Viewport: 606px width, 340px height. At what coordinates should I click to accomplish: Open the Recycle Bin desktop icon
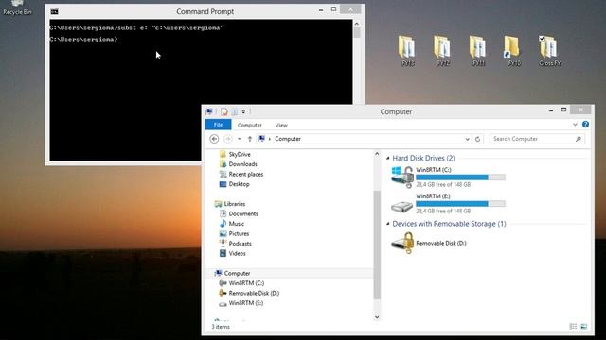[17, 7]
